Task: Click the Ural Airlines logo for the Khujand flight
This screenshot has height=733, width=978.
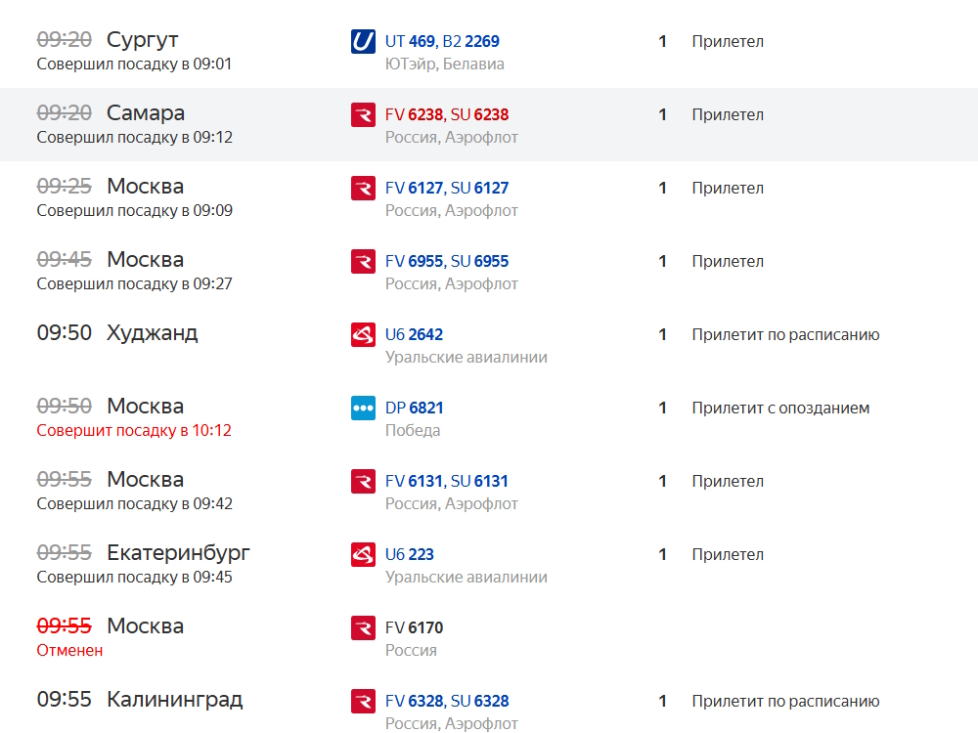Action: tap(363, 334)
